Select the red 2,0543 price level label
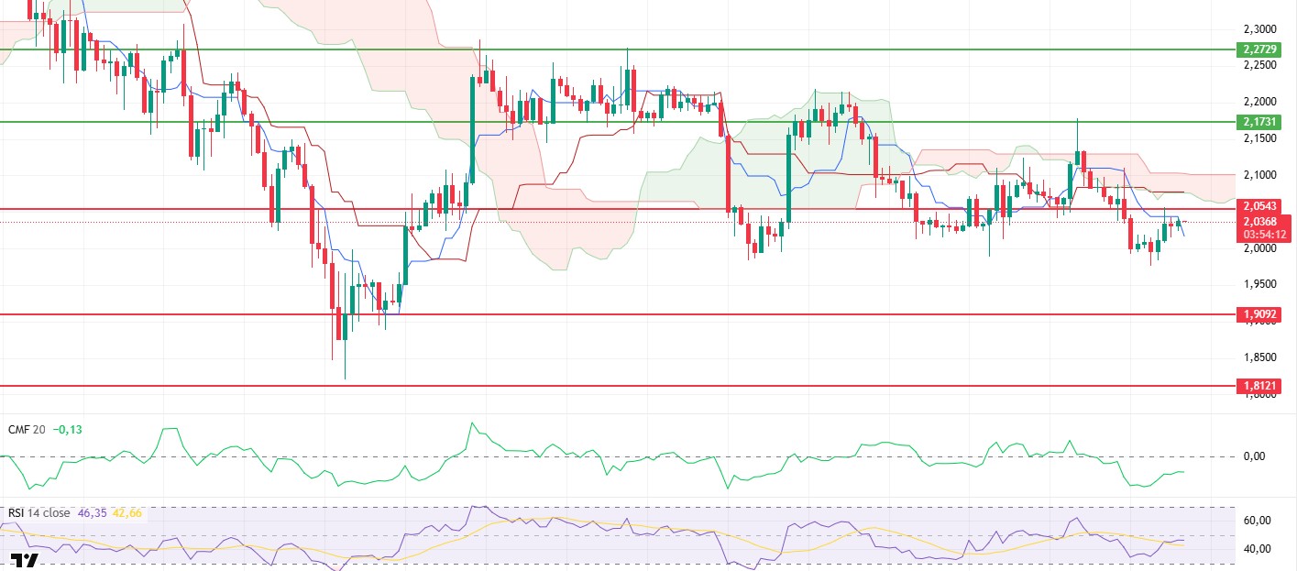This screenshot has width=1297, height=571. point(1258,207)
